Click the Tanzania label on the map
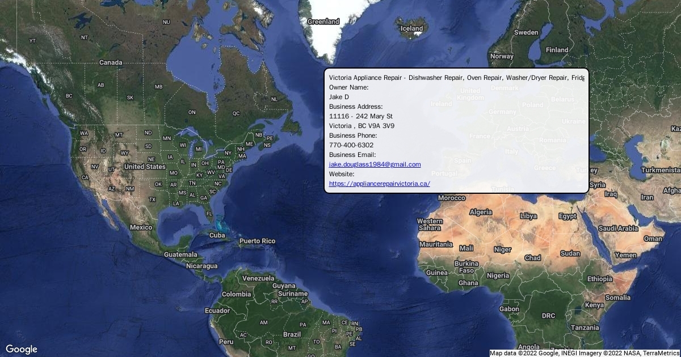Image resolution: width=681 pixels, height=357 pixels. coord(585,328)
